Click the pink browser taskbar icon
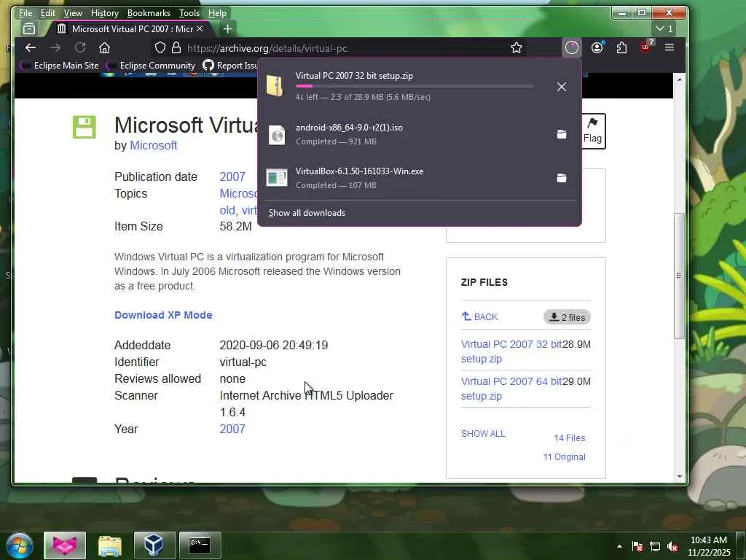 click(65, 545)
